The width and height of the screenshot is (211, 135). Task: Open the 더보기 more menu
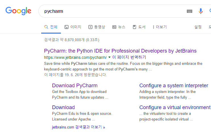tap(160, 27)
